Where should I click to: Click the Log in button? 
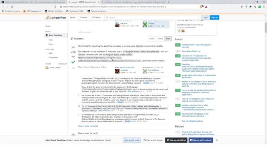click(x=205, y=17)
